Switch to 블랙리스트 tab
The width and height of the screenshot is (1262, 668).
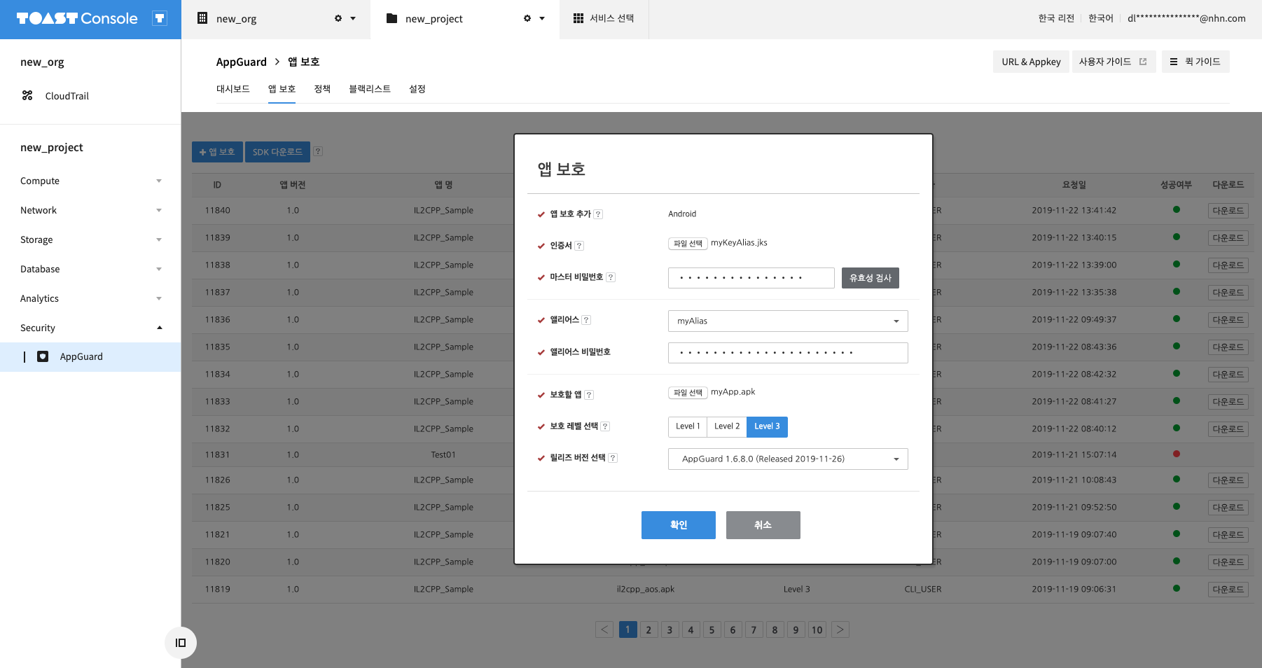click(x=370, y=89)
